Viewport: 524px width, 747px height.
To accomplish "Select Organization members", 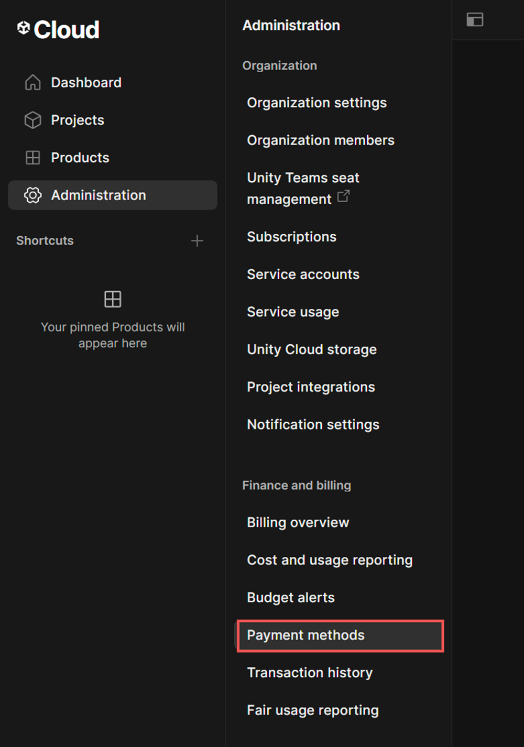I will coord(320,140).
